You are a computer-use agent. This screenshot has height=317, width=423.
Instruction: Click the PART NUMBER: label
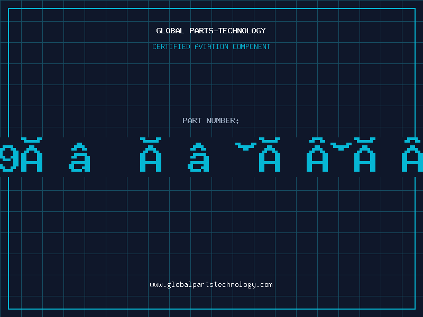(211, 120)
